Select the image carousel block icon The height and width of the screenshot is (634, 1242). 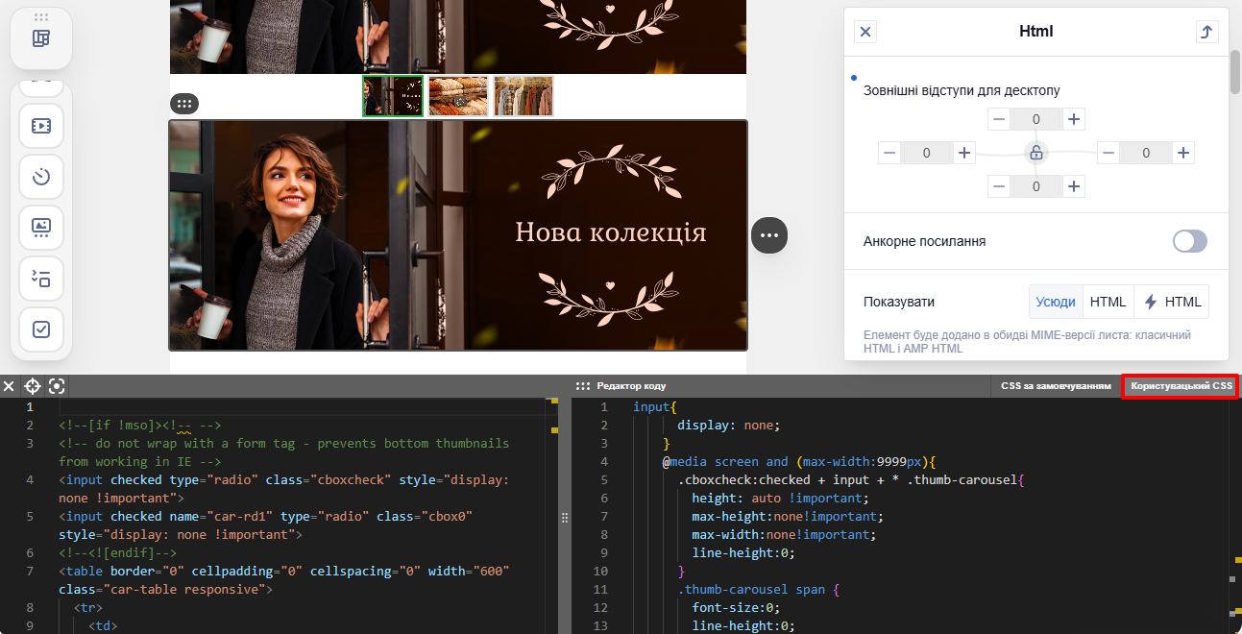coord(41,228)
